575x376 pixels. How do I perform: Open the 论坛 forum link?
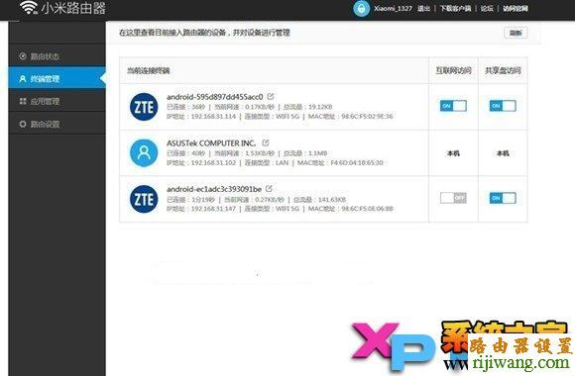pos(487,9)
